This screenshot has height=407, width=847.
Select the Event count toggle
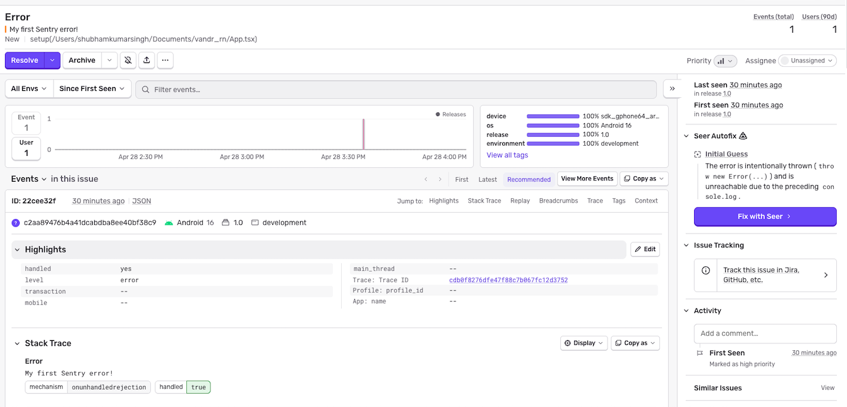click(26, 123)
